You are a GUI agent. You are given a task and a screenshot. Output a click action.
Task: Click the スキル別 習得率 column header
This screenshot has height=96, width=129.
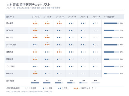[x=109, y=17]
